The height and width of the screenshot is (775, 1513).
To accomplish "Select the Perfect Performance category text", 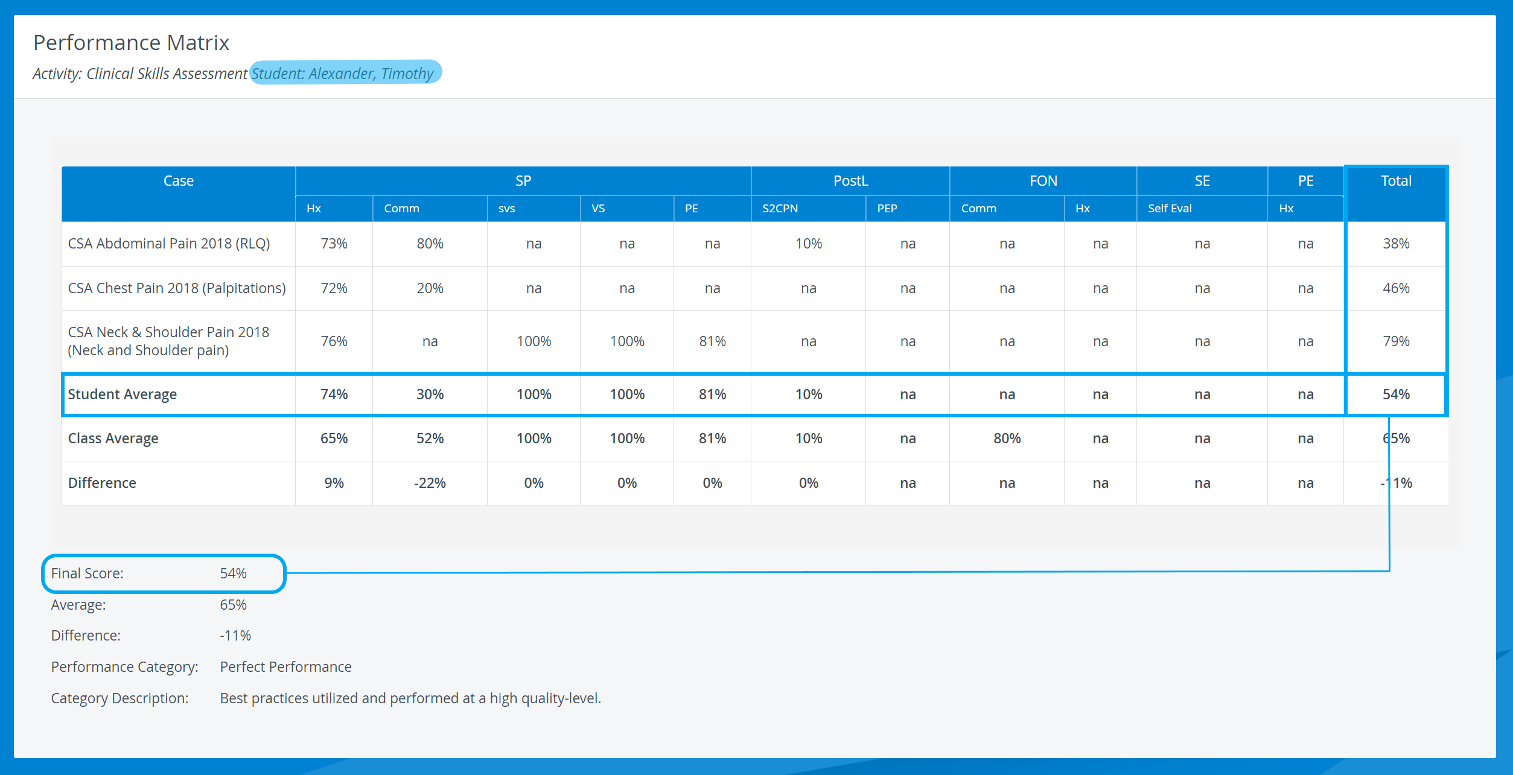I will pos(286,667).
